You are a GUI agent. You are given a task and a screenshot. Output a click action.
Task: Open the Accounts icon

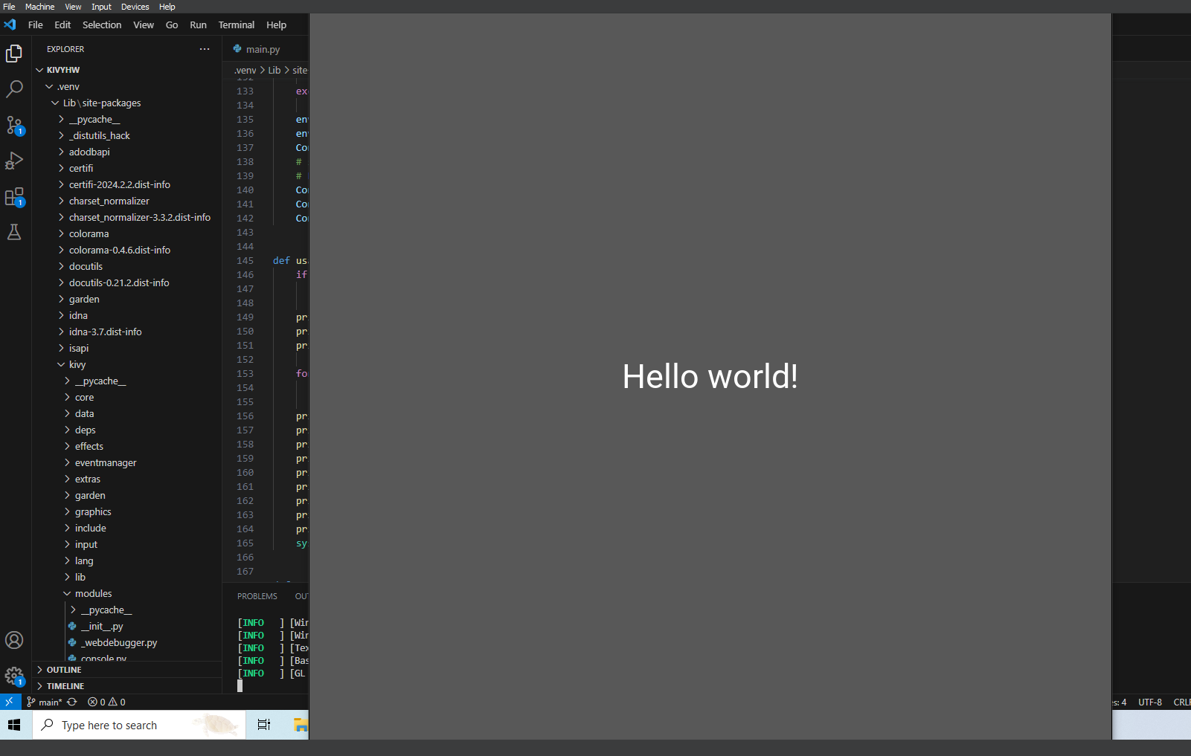click(14, 640)
